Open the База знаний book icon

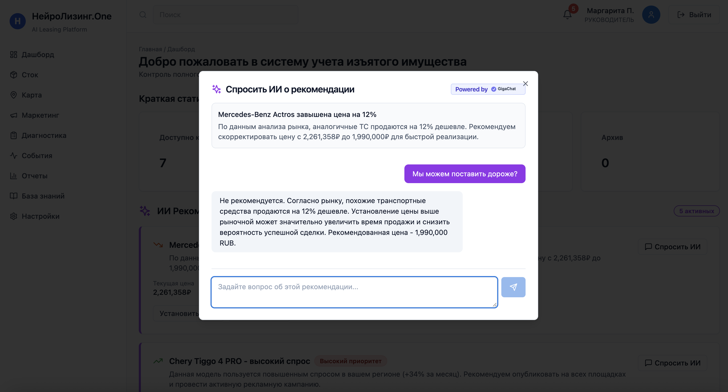[14, 196]
